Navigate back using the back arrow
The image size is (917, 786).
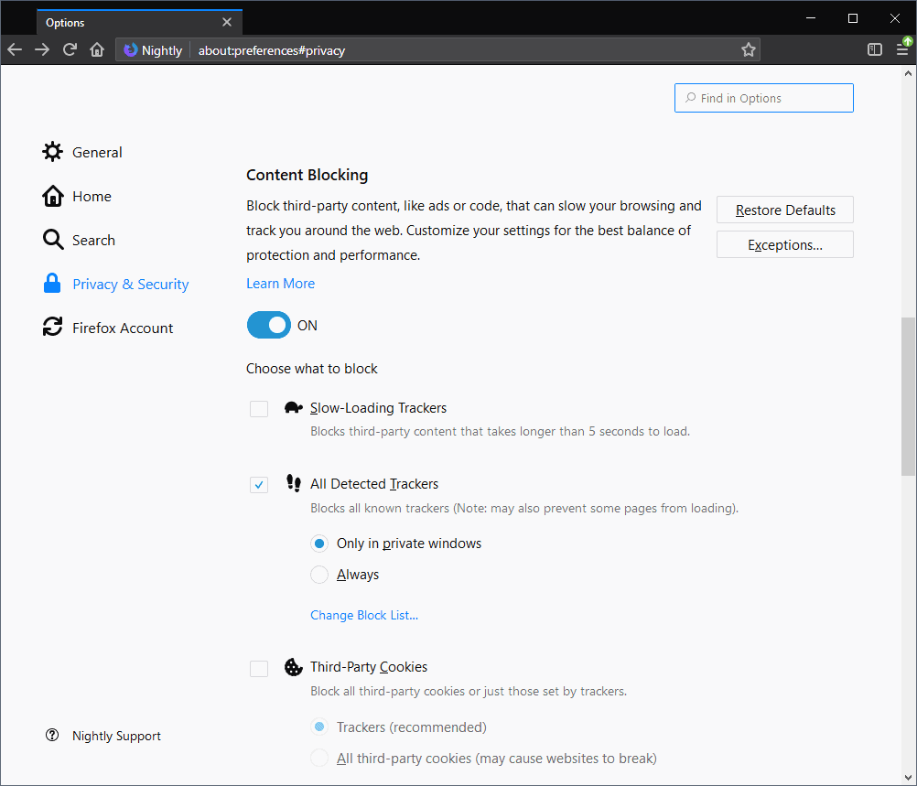(x=15, y=49)
